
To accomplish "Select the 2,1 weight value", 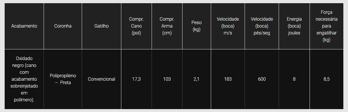I will [x=196, y=79].
